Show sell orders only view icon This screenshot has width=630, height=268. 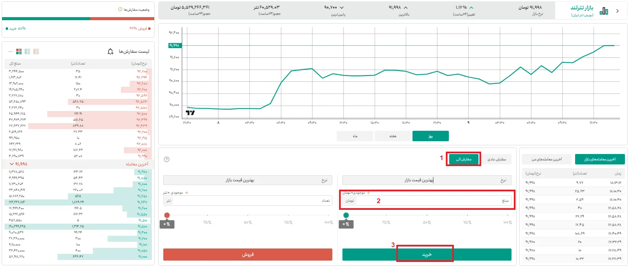(x=36, y=51)
